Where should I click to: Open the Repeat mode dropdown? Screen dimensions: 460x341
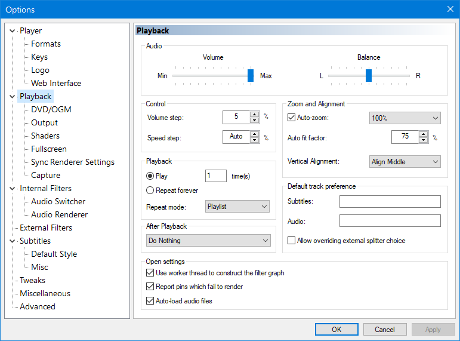pos(237,207)
